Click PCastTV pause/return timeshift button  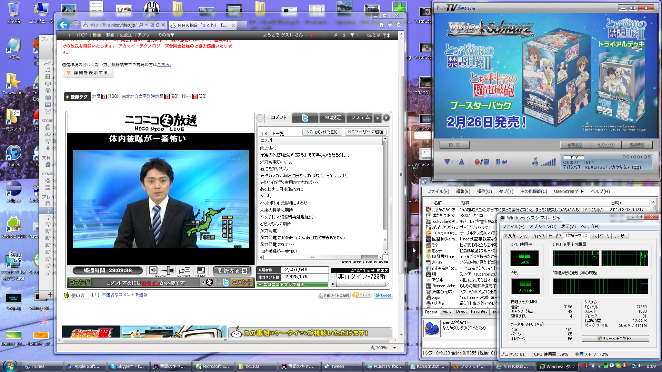501,162
